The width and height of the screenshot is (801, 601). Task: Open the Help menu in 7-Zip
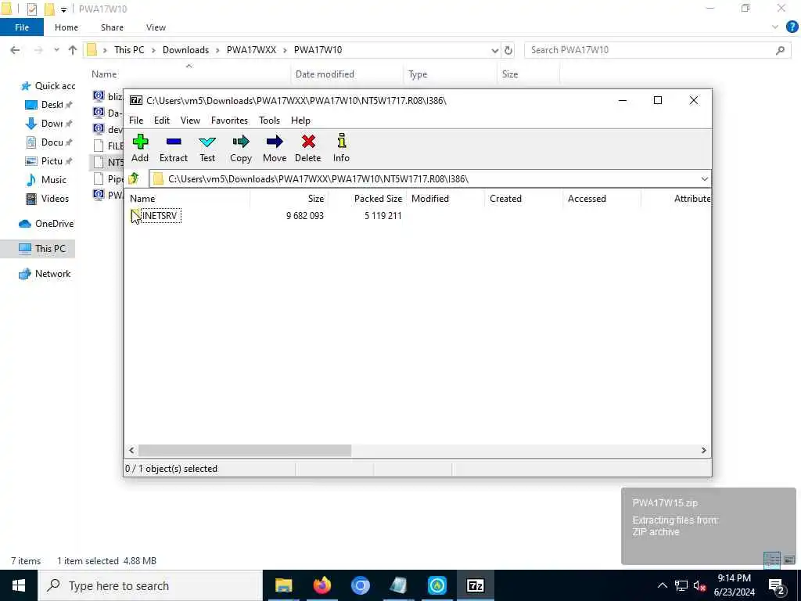point(300,121)
